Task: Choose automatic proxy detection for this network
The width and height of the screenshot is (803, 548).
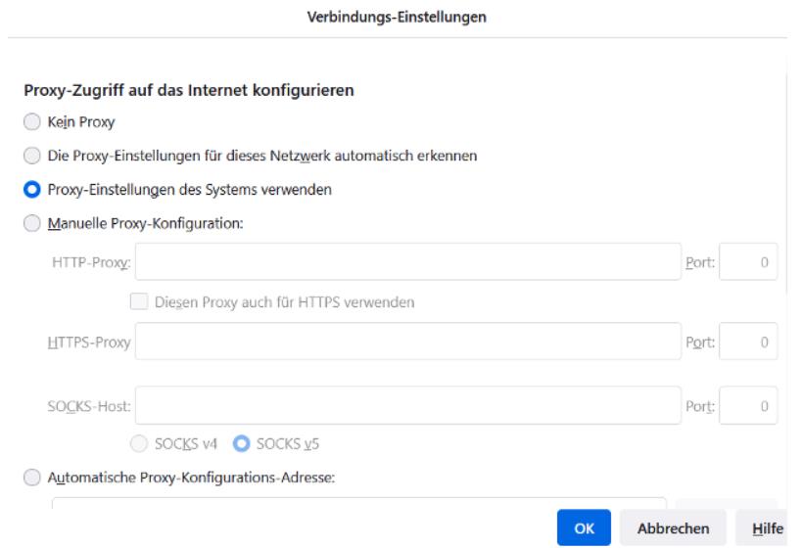Action: point(31,156)
